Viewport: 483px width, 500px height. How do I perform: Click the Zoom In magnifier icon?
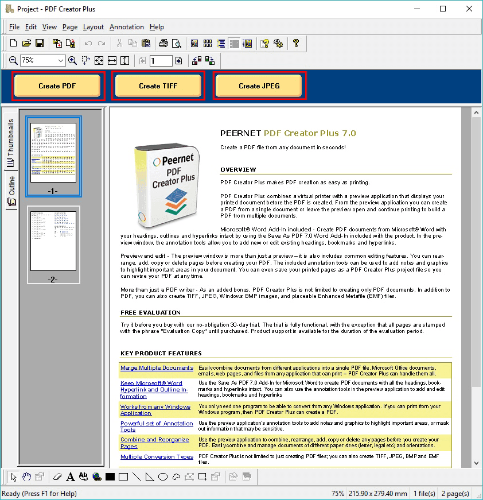coord(72,60)
